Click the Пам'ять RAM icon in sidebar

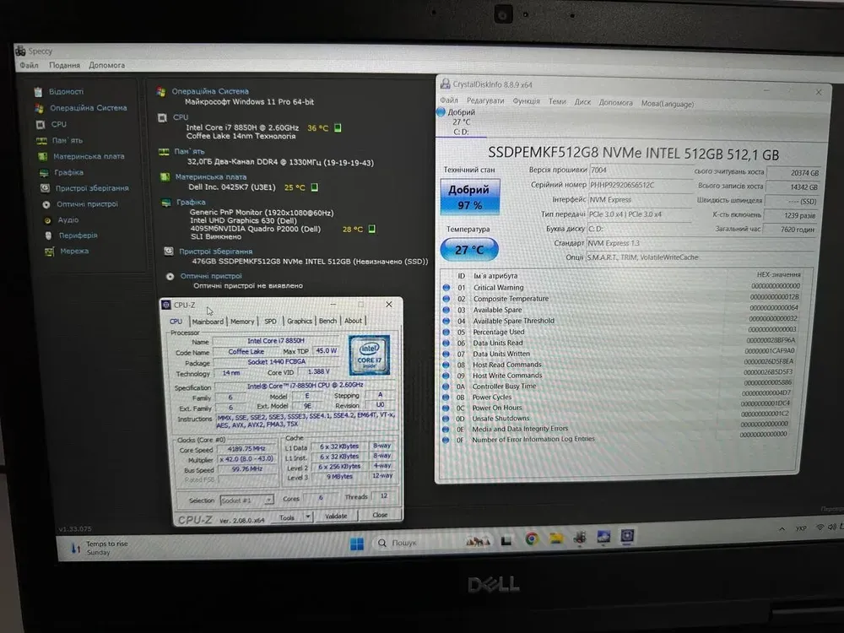pyautogui.click(x=41, y=140)
